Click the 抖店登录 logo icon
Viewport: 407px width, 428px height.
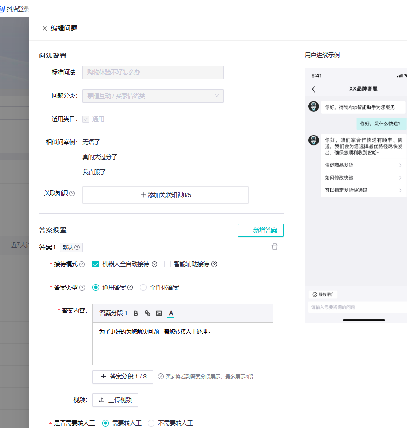click(x=2, y=9)
